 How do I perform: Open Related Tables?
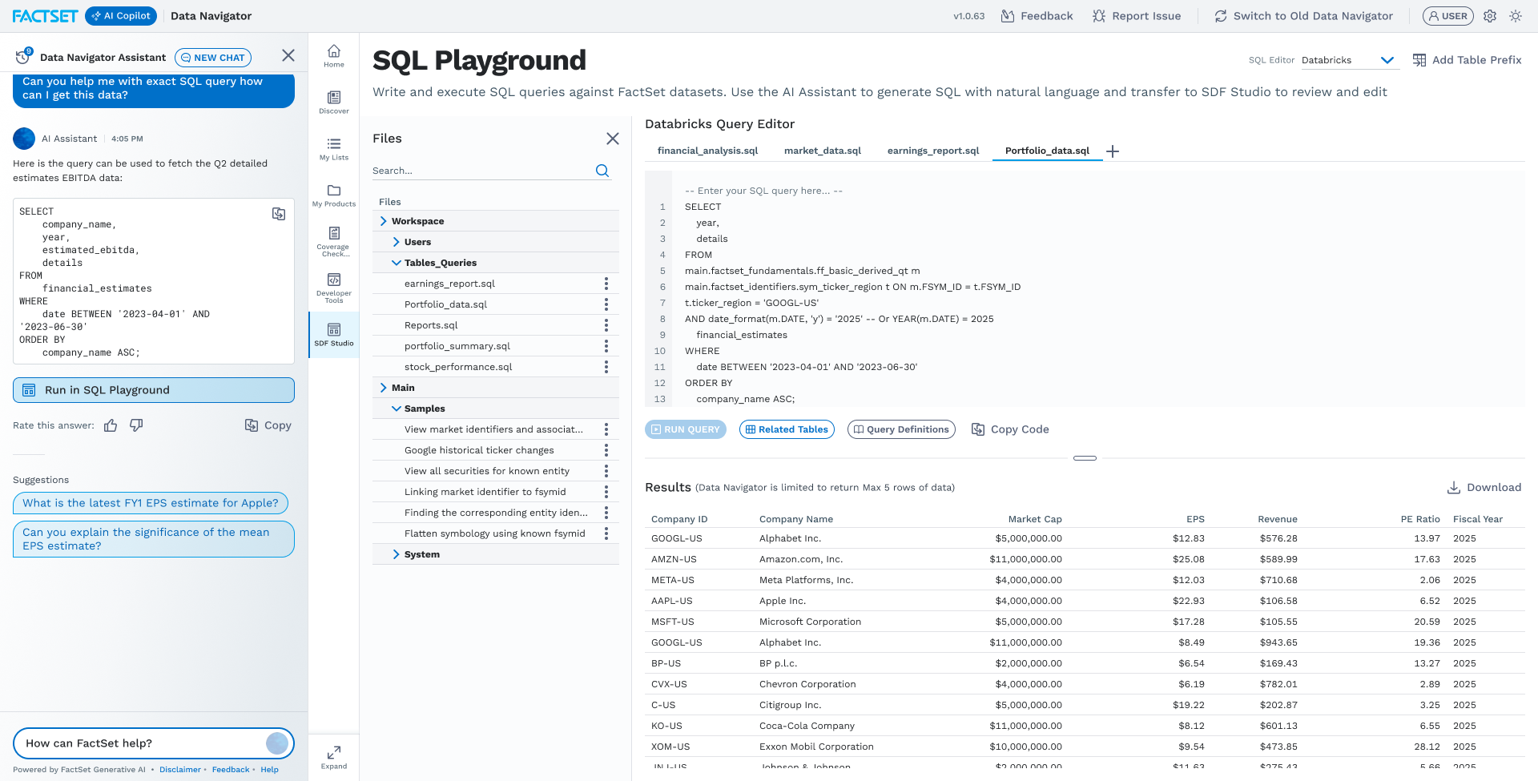(x=787, y=429)
